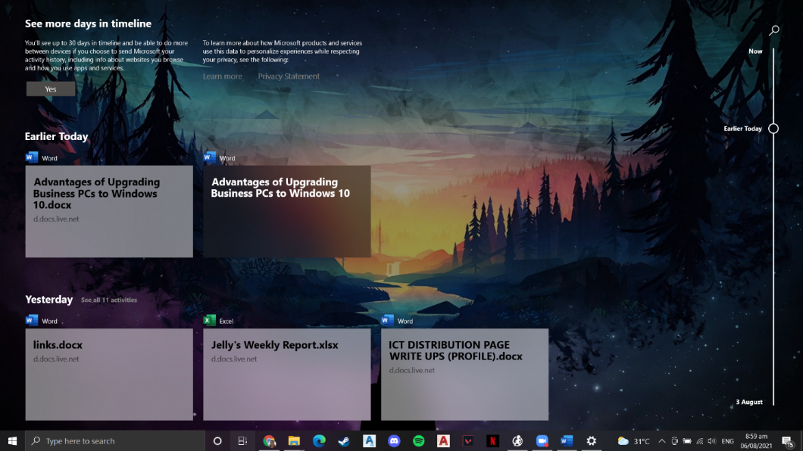The height and width of the screenshot is (451, 803).
Task: Open Zoom from the taskbar
Action: click(x=542, y=440)
